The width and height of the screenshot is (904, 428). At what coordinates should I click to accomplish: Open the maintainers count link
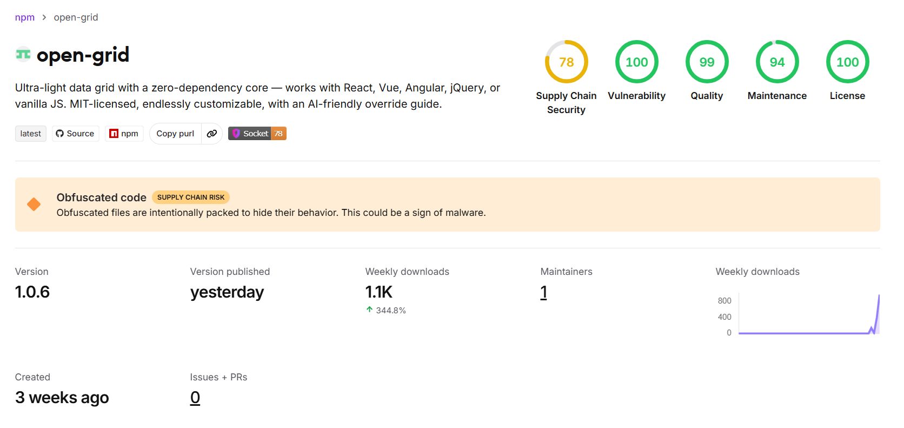click(x=544, y=292)
